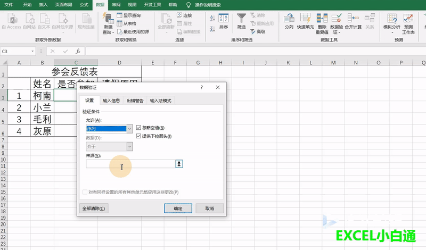Click the From Access (自 Access) icon
This screenshot has height=250, width=426.
[11, 21]
